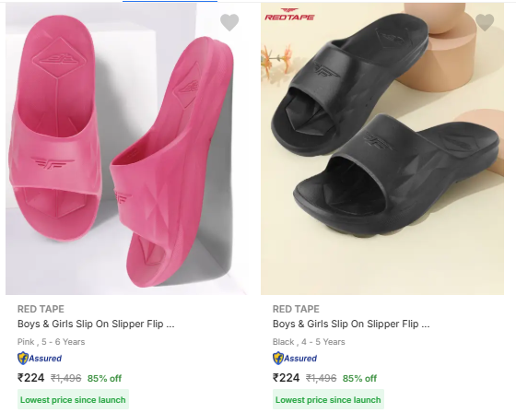Click the struck-through ₹1,496 price on pink listing
Viewport: 516px width, 413px height.
click(65, 378)
